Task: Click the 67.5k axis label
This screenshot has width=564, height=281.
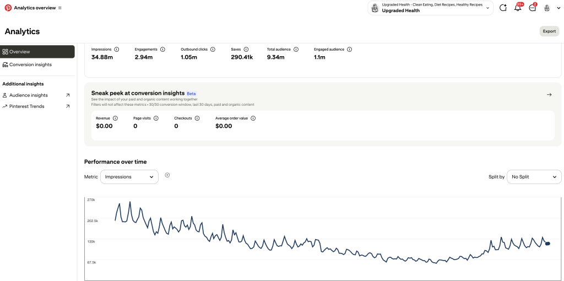Action: [92, 262]
